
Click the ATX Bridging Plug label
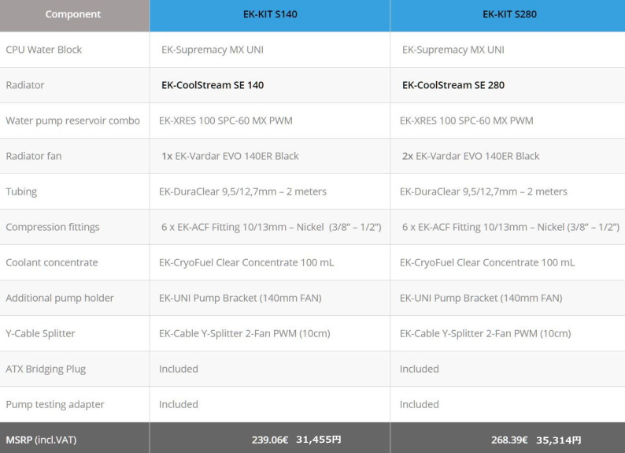[46, 369]
